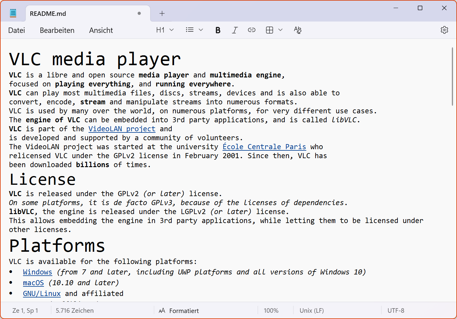Click the vertical scrollbar thumb
Viewport: 457px width, 319px height.
(452, 77)
